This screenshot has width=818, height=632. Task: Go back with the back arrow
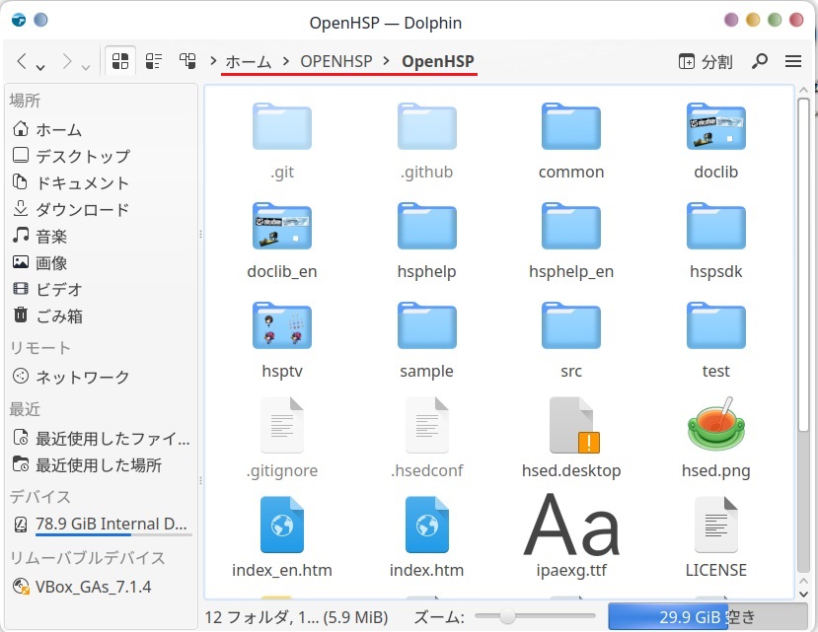click(x=22, y=61)
